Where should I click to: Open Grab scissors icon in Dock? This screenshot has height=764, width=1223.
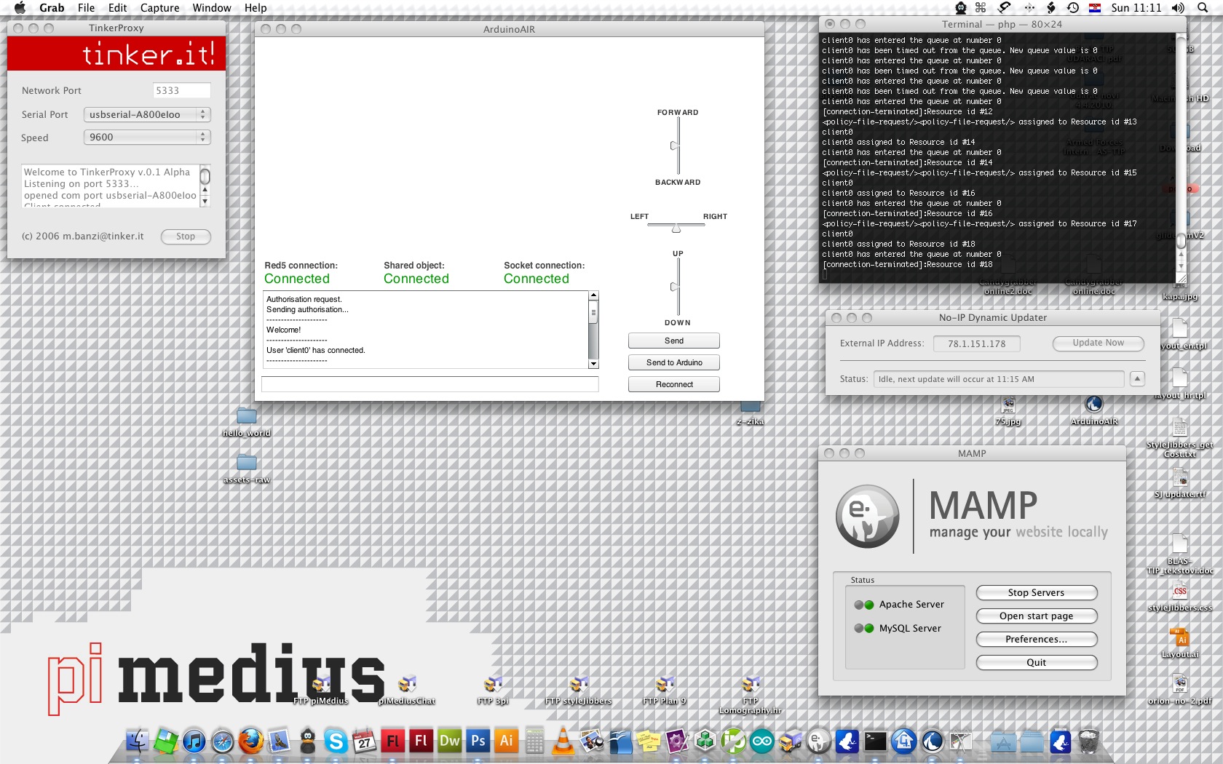coord(961,741)
